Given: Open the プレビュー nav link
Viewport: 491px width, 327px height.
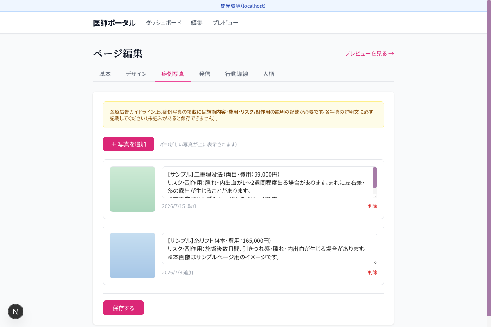Looking at the screenshot, I should tap(225, 23).
